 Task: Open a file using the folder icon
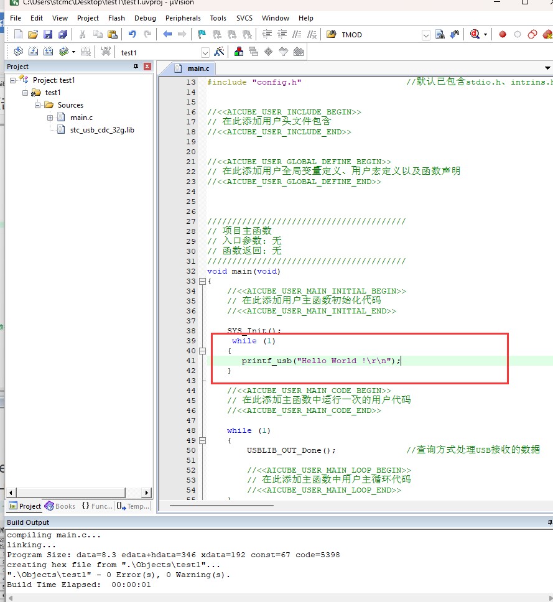pos(33,35)
